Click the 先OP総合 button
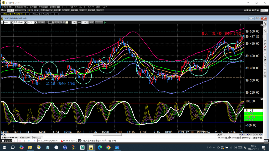This screenshot has height=151, width=269. (66, 10)
